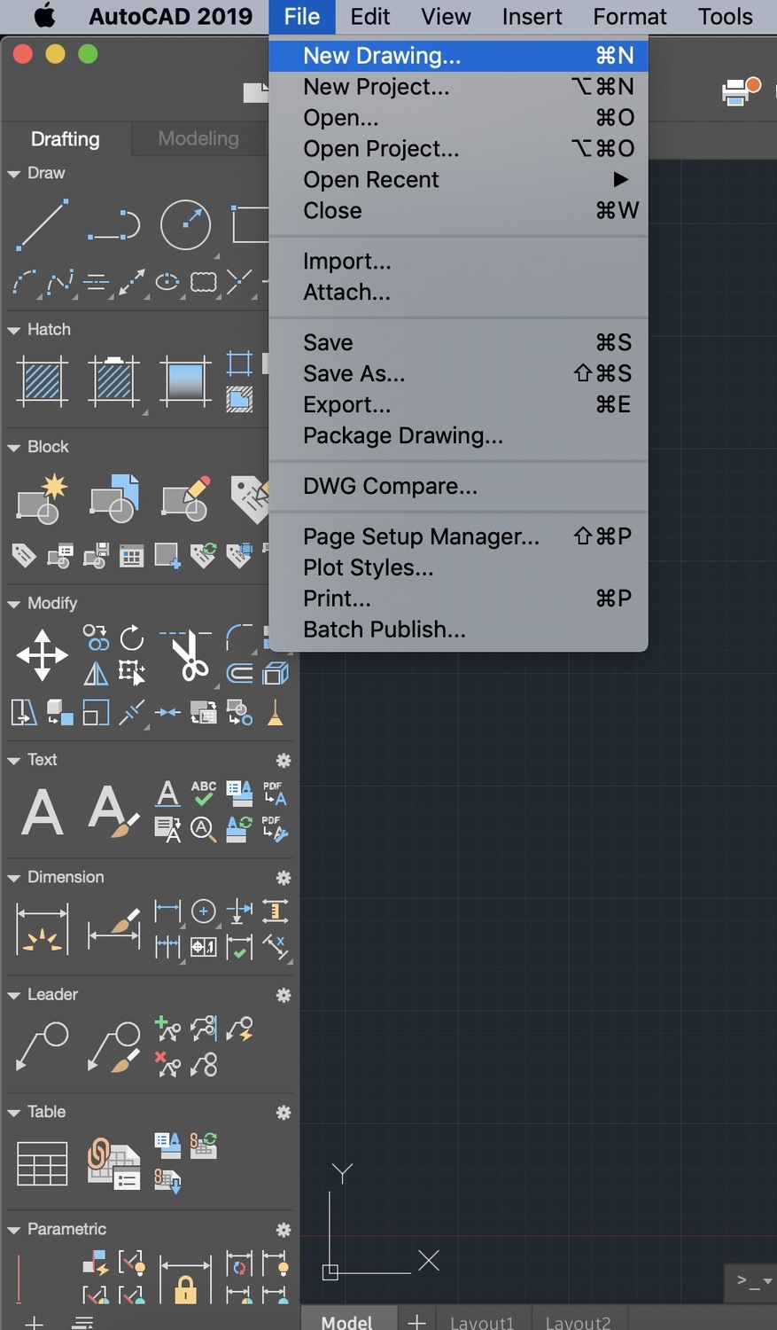The width and height of the screenshot is (777, 1330).
Task: Click the Dimension Style brush icon
Action: coord(113,929)
